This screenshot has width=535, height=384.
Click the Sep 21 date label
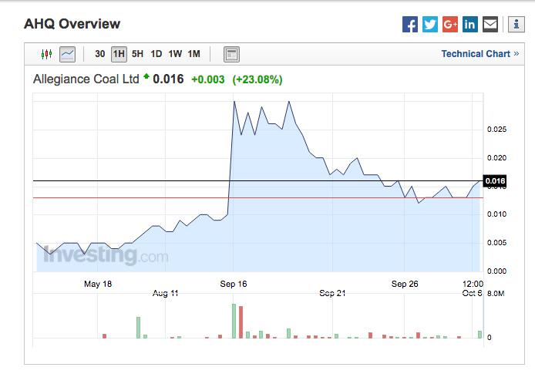[332, 293]
